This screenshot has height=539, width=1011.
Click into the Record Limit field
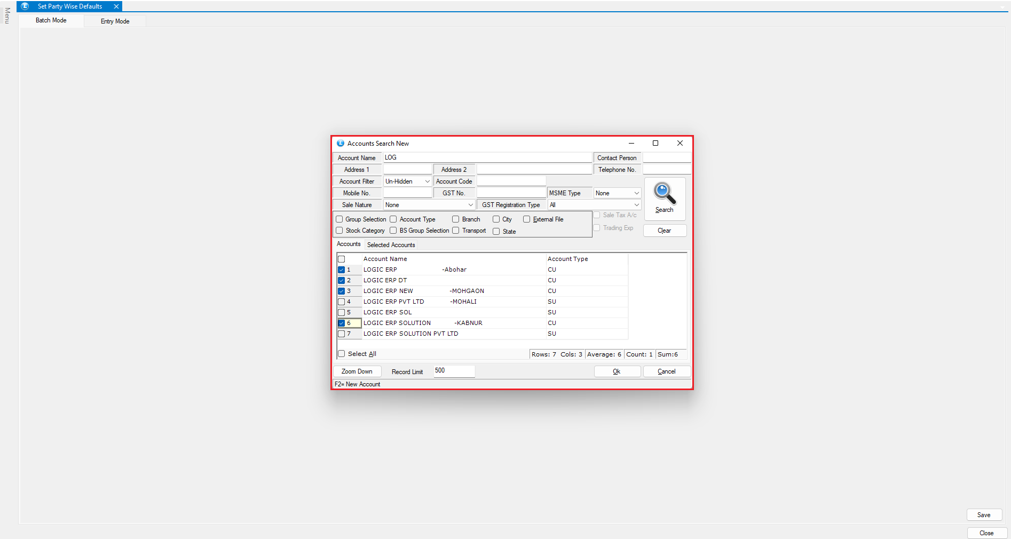point(454,371)
